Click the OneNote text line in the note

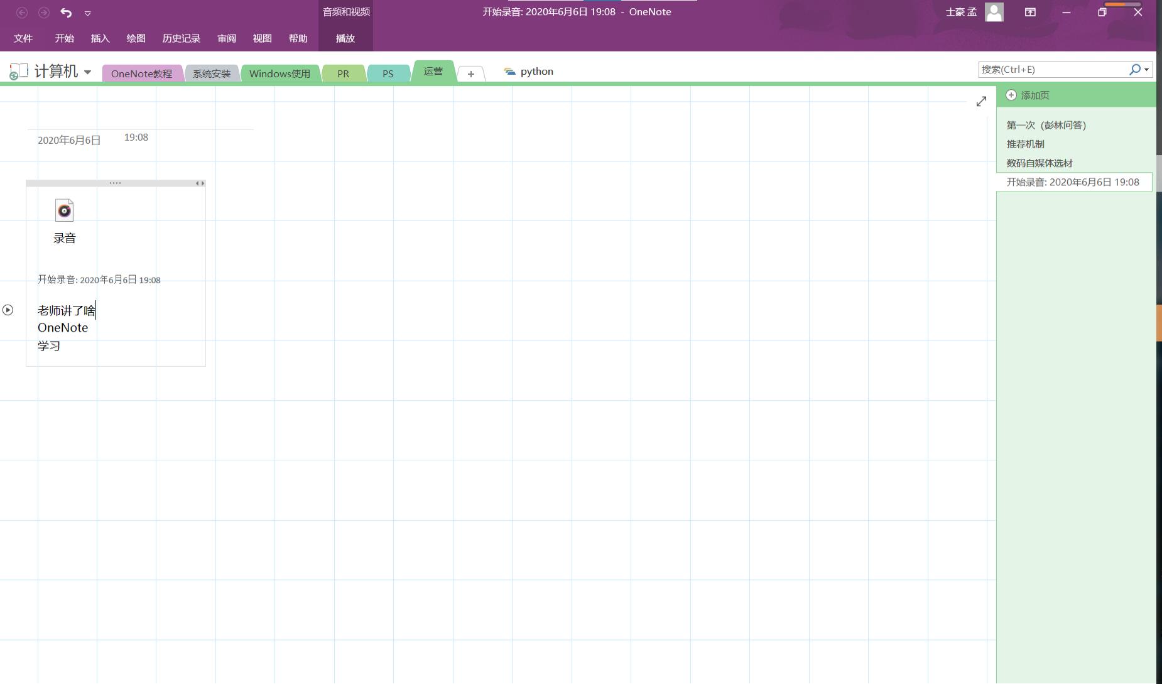[63, 328]
